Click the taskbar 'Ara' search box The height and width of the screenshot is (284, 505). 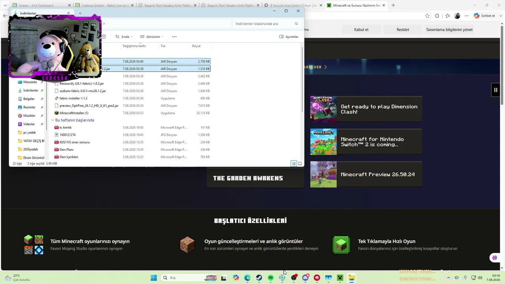[x=189, y=278]
